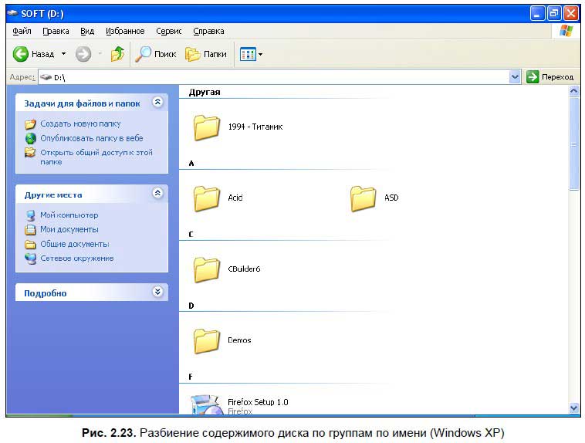
Task: Click the Acid folder name
Action: (x=235, y=198)
